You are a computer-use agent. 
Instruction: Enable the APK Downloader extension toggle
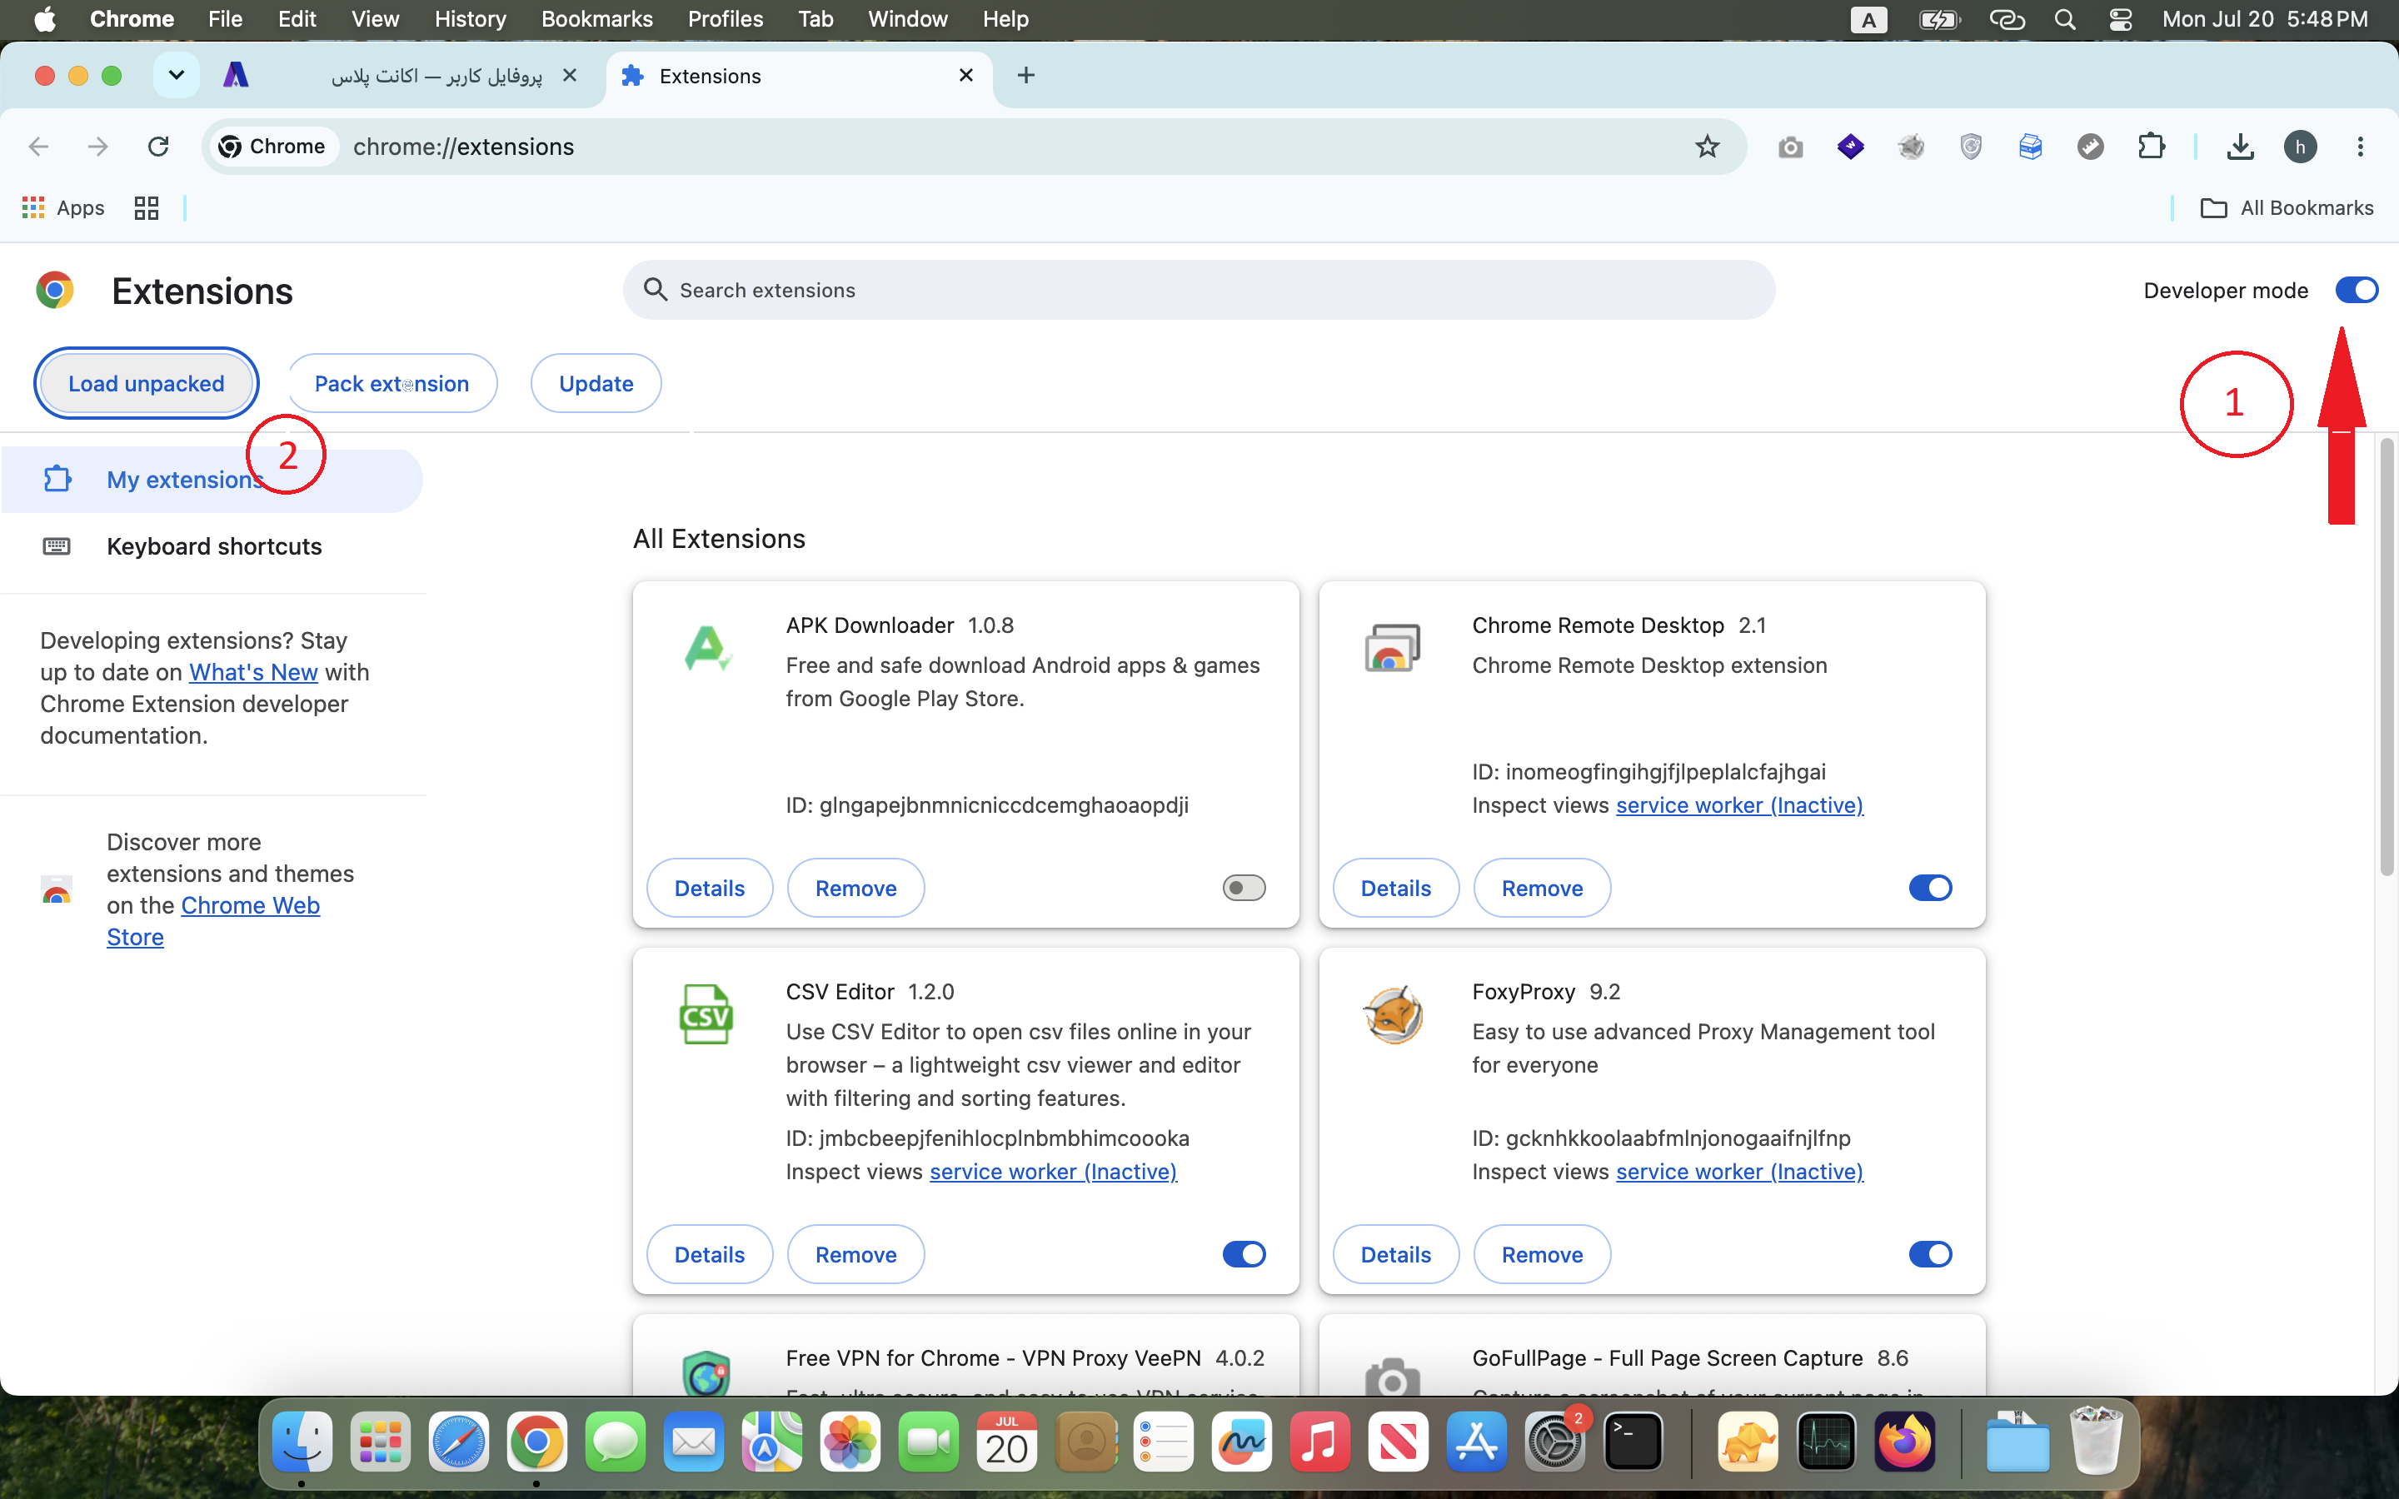pyautogui.click(x=1244, y=889)
